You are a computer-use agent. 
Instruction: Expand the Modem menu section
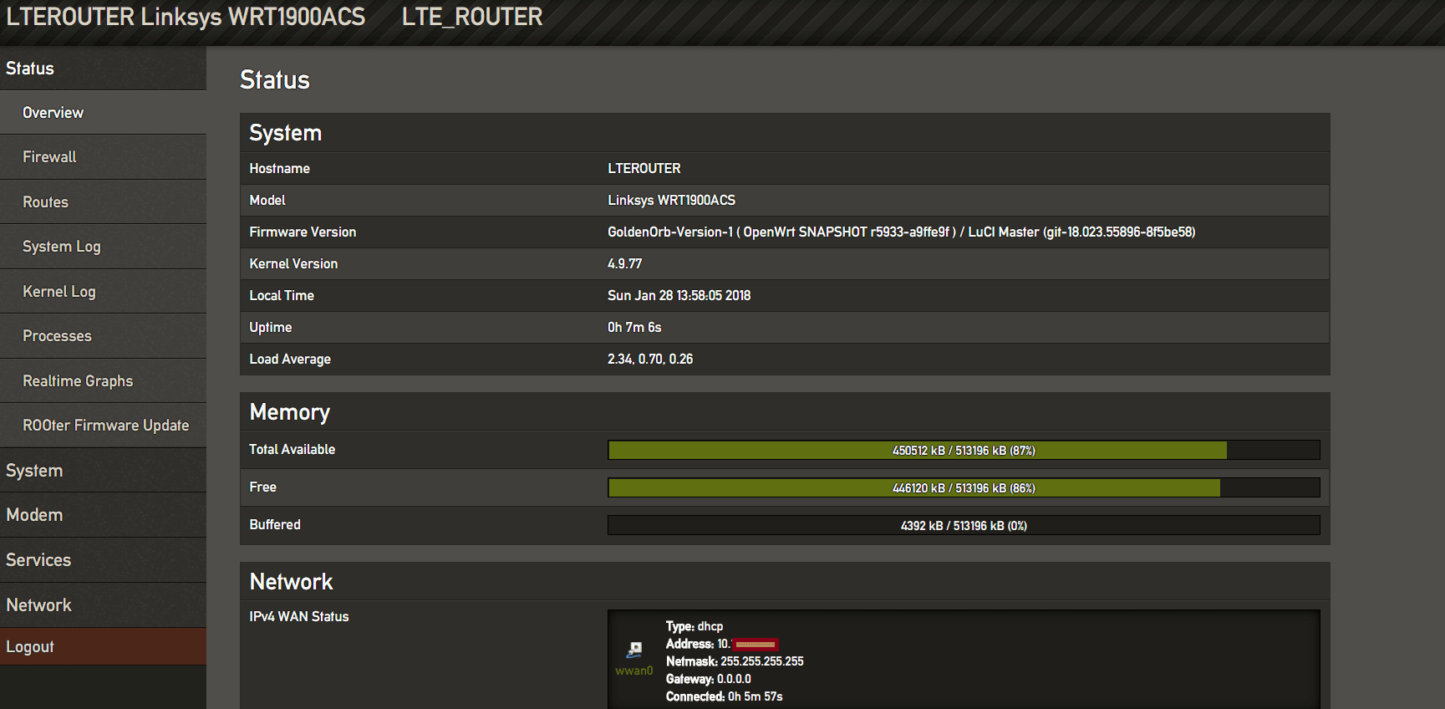point(34,515)
